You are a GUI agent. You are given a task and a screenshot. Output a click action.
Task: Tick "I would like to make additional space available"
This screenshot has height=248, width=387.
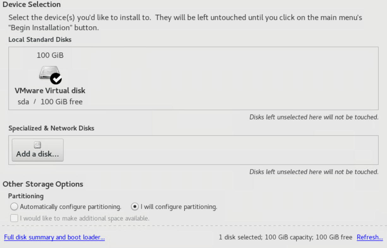pos(14,218)
